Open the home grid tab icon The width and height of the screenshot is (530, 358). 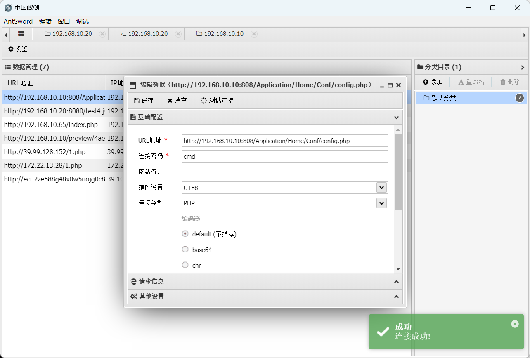click(x=21, y=33)
